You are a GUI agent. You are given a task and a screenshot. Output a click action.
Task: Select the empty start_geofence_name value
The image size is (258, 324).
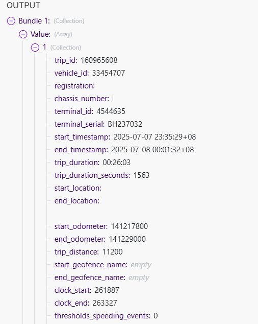coord(141,265)
